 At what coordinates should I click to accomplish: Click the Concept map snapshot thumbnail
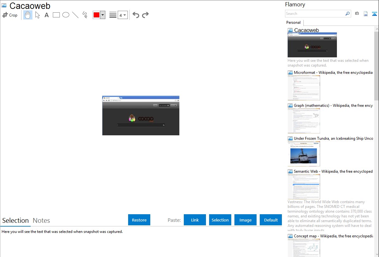[304, 248]
